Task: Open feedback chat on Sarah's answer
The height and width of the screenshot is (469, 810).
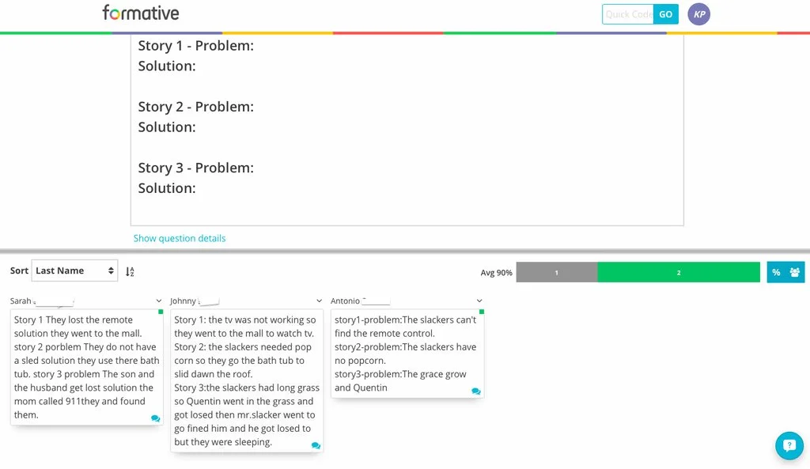Action: pos(156,418)
